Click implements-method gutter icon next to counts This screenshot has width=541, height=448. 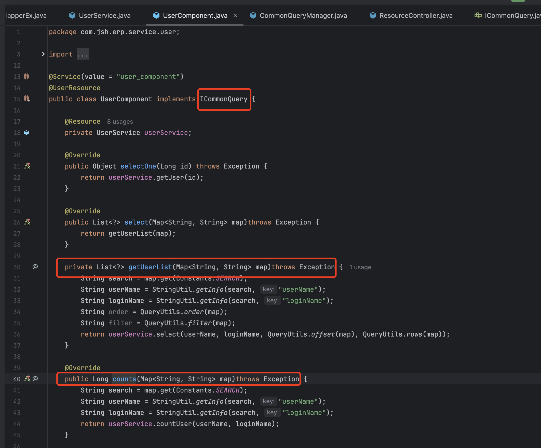[27, 379]
